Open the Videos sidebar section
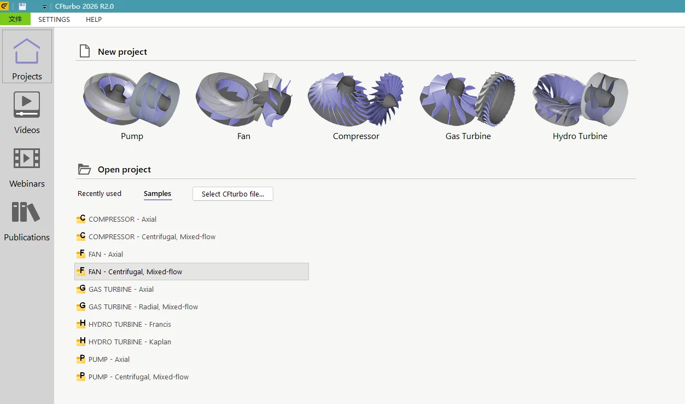This screenshot has width=685, height=404. click(27, 113)
